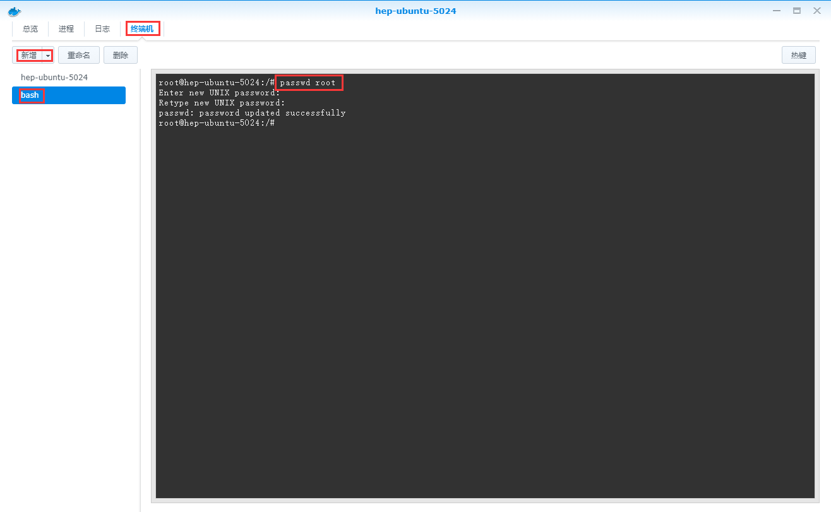Expand the dropdown arrow beside 新增
Screen dimensions: 831x512
pos(48,56)
